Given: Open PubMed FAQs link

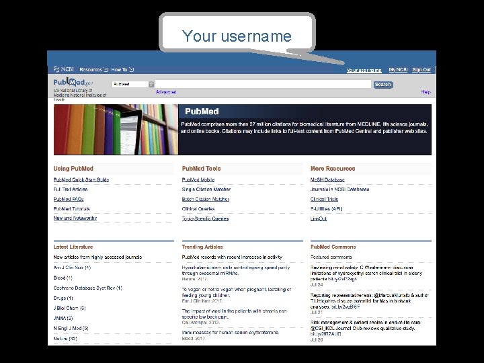Looking at the screenshot, I should coord(69,199).
